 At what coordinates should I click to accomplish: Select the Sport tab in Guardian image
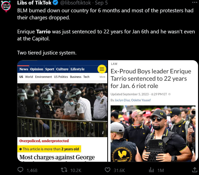tap(49, 69)
